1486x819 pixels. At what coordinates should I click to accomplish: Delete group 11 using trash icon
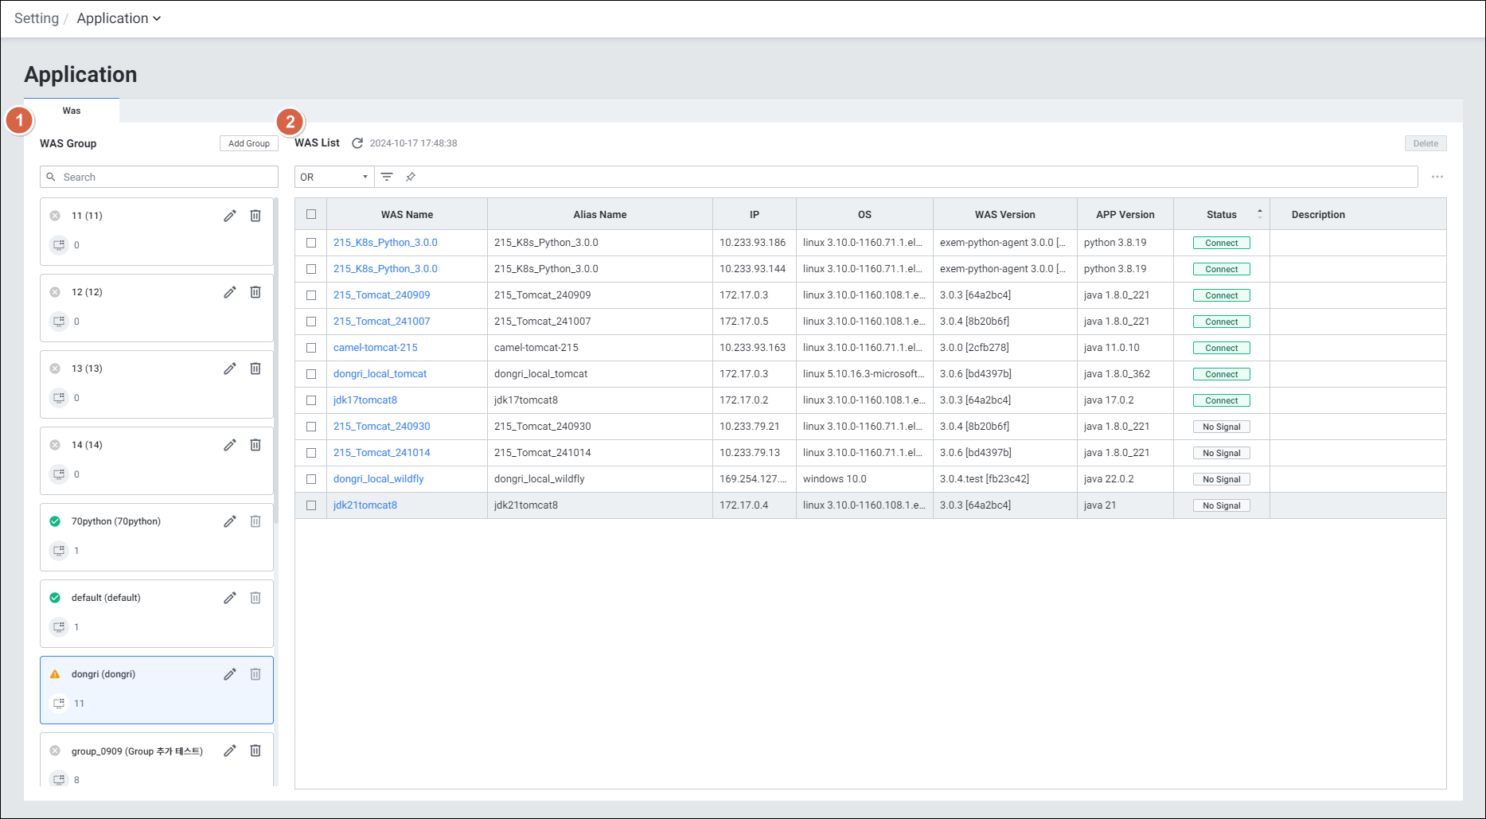pyautogui.click(x=255, y=216)
